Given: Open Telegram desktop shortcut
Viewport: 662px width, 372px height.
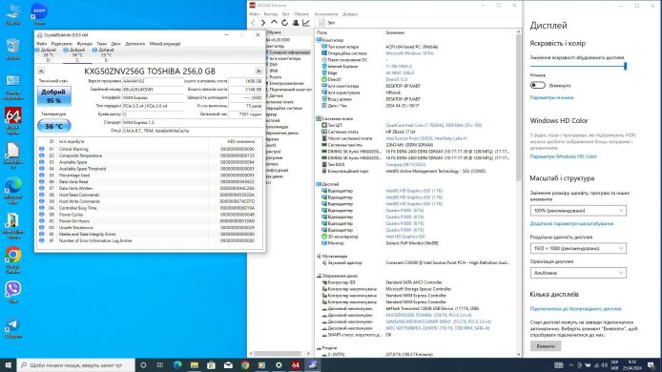Looking at the screenshot, I should pyautogui.click(x=13, y=329).
